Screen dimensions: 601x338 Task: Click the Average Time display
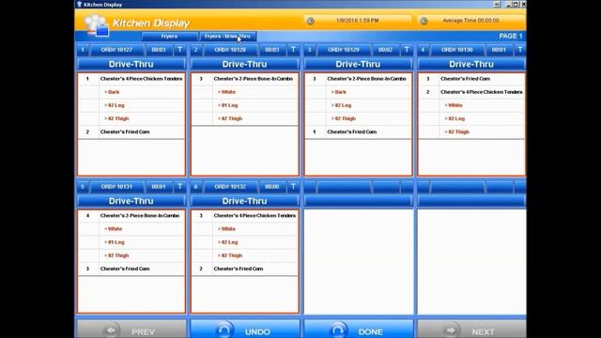tap(470, 21)
